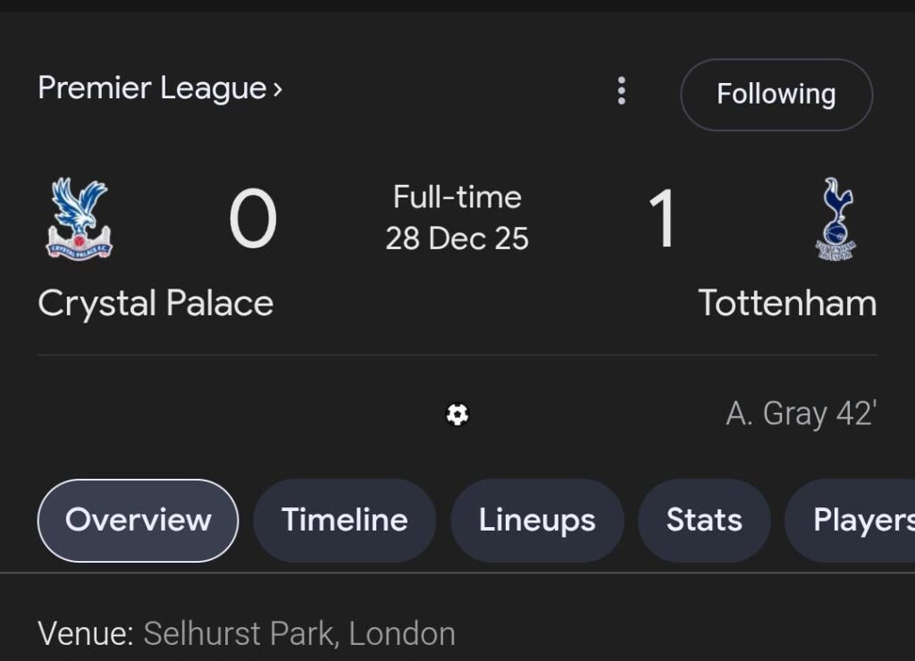
Task: Click the match date 28 Dec 25
Action: coord(457,238)
